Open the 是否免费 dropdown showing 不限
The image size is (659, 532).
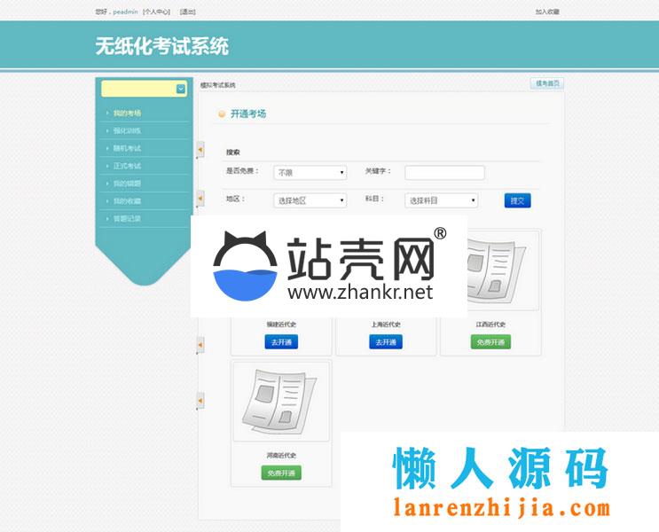tap(310, 173)
